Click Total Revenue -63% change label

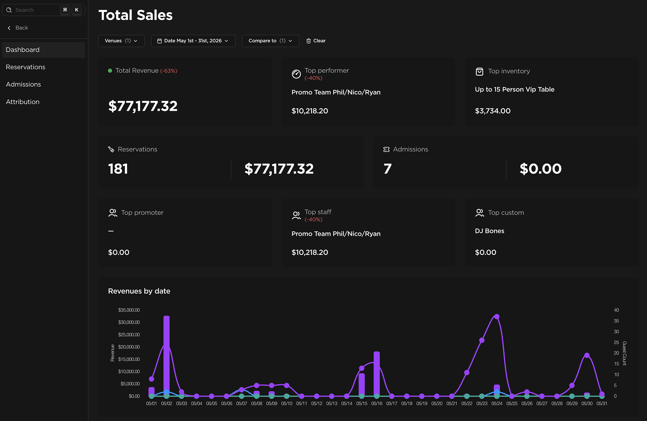pyautogui.click(x=169, y=71)
